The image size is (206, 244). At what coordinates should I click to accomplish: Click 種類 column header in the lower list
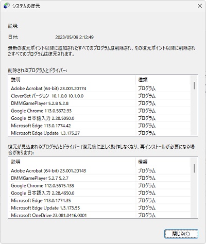(163, 162)
